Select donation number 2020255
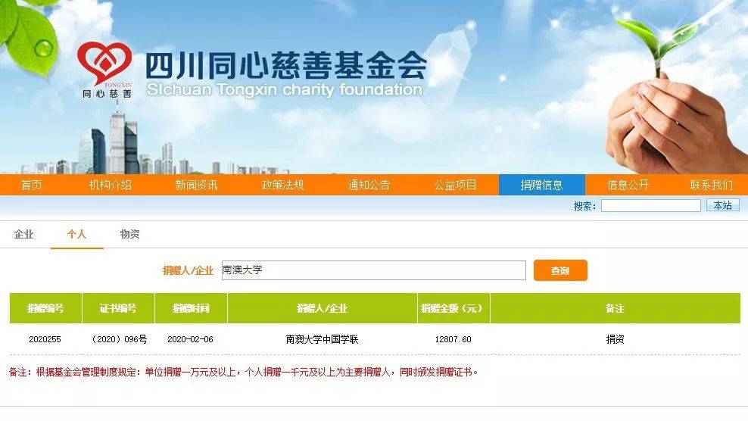The height and width of the screenshot is (421, 748). (45, 339)
